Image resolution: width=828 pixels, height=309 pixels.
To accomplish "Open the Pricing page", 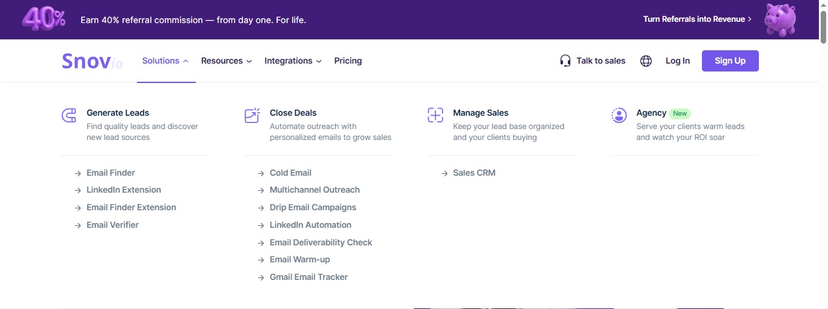I will pos(348,61).
